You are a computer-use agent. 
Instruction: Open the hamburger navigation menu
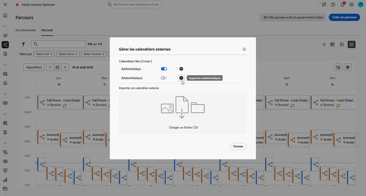(x=5, y=4)
